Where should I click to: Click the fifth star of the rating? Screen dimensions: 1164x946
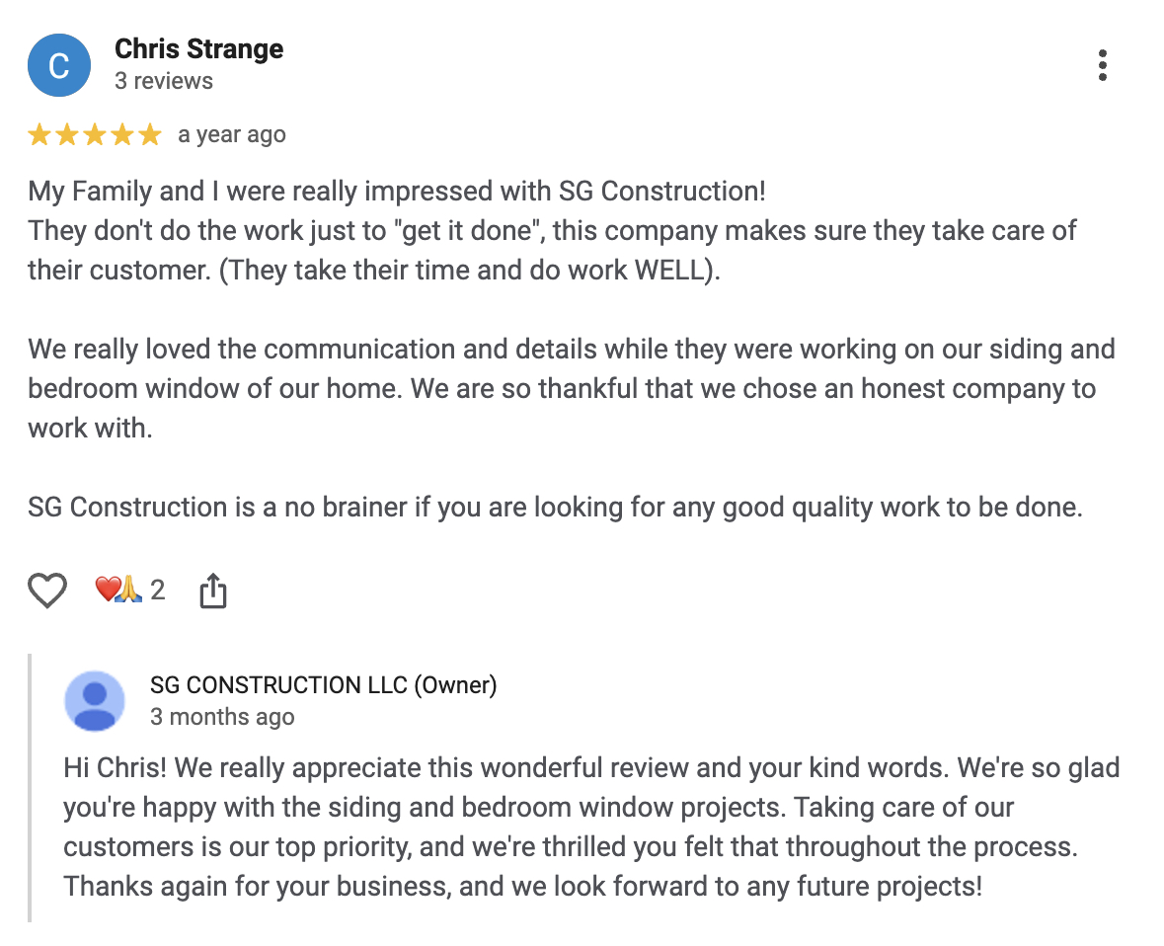pyautogui.click(x=149, y=135)
